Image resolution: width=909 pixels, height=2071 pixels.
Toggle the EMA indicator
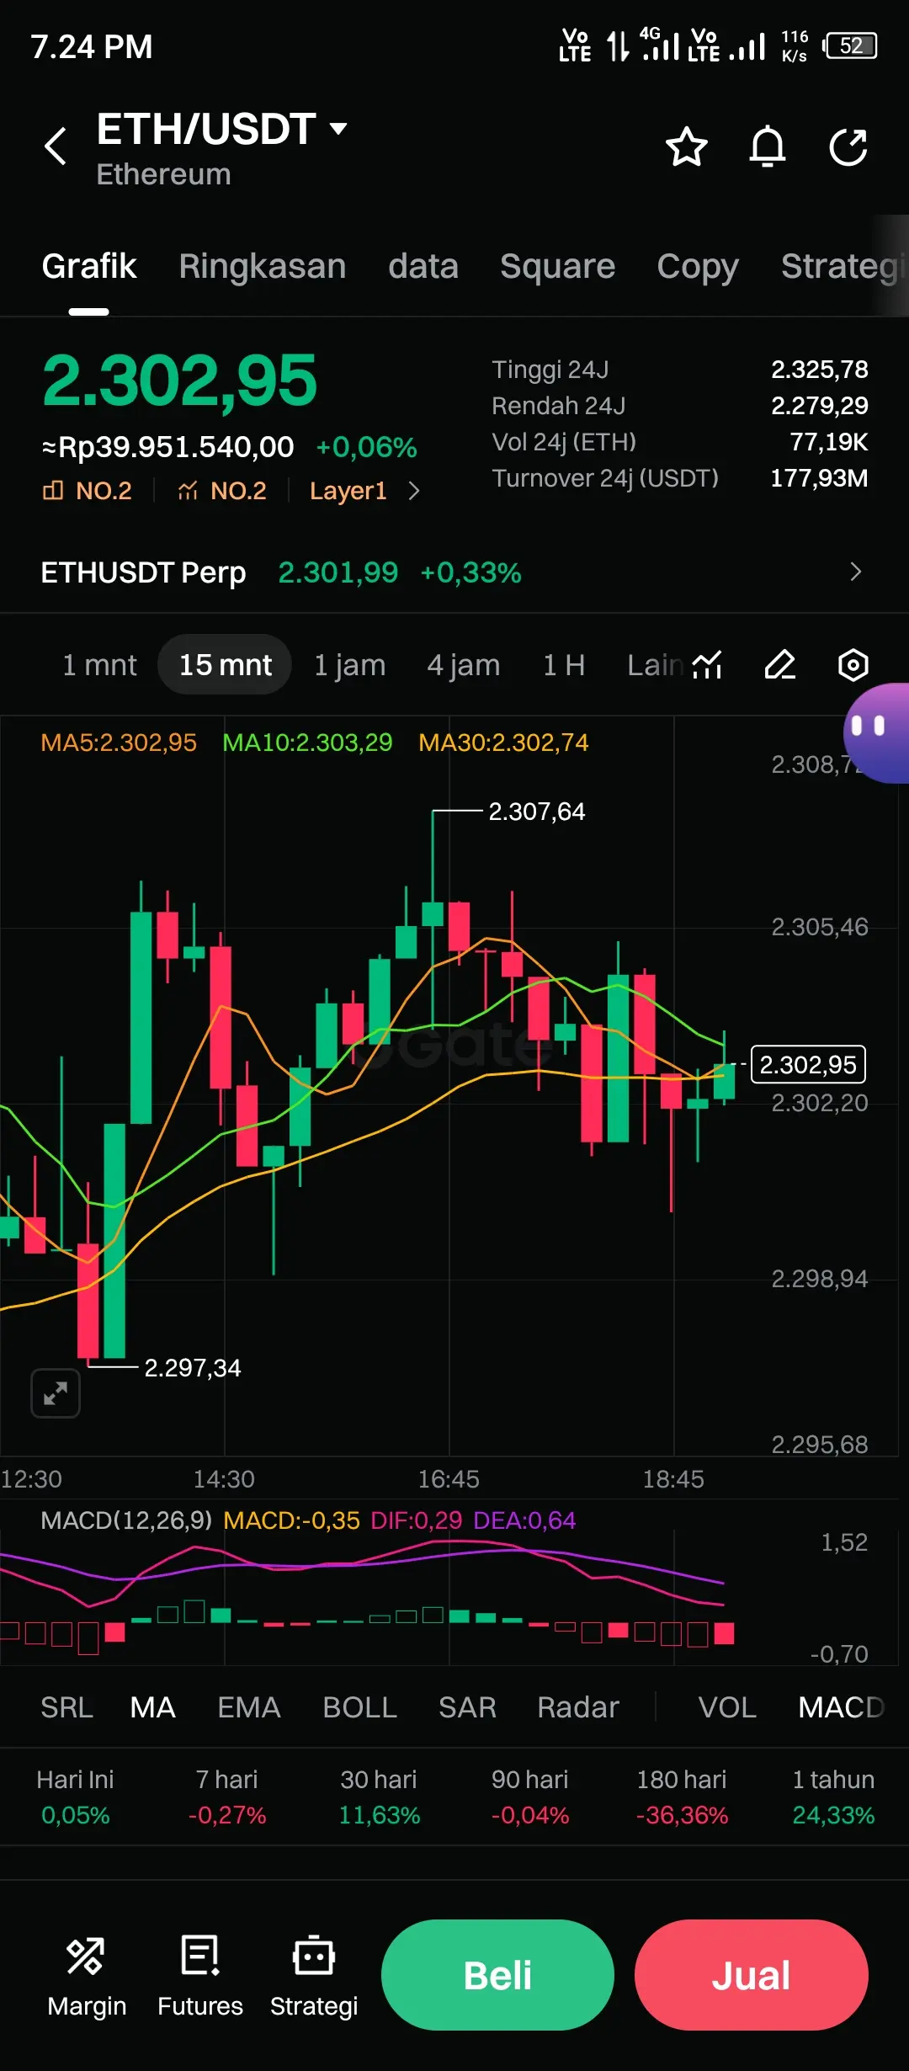(249, 1707)
